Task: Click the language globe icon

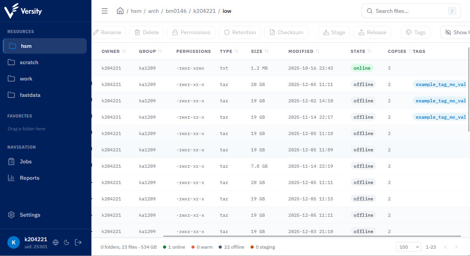Action: pyautogui.click(x=56, y=242)
